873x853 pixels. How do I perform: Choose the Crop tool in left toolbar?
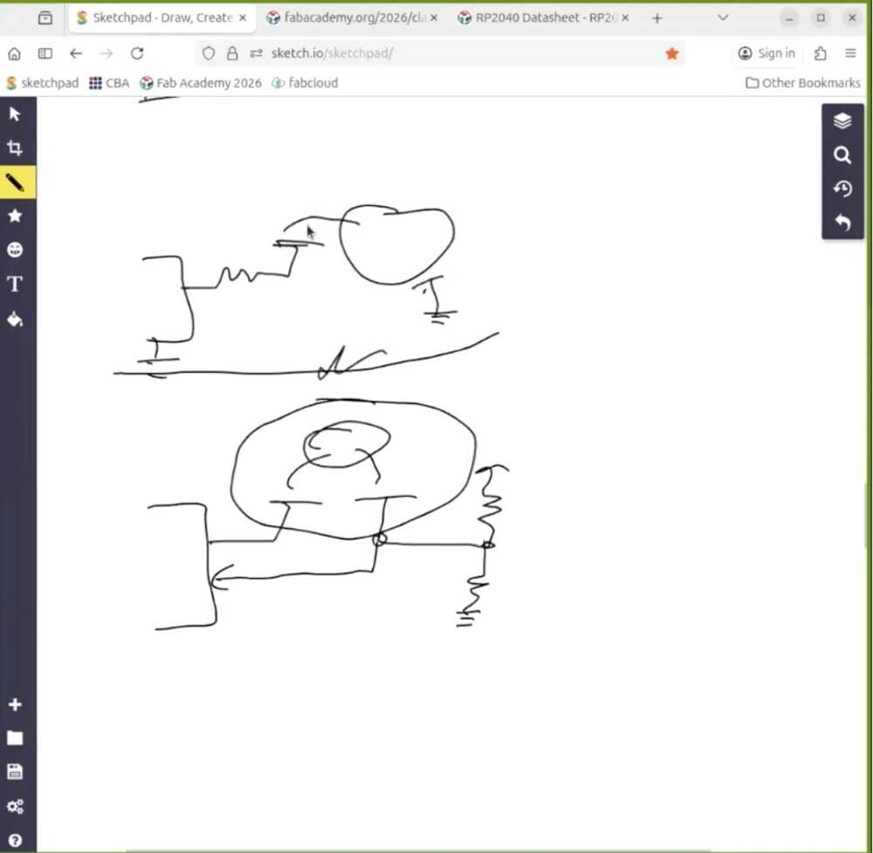[x=15, y=148]
